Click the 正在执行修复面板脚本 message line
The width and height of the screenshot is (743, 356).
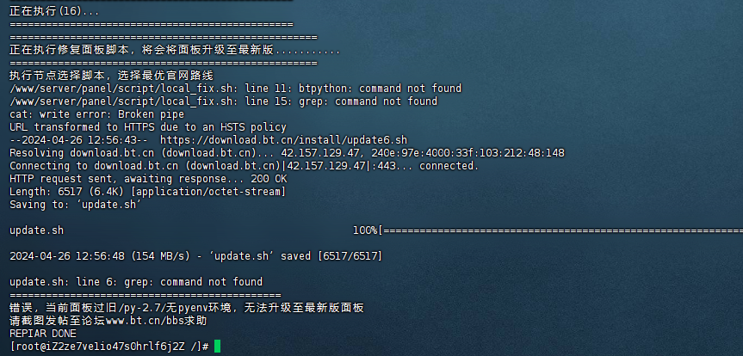(175, 50)
